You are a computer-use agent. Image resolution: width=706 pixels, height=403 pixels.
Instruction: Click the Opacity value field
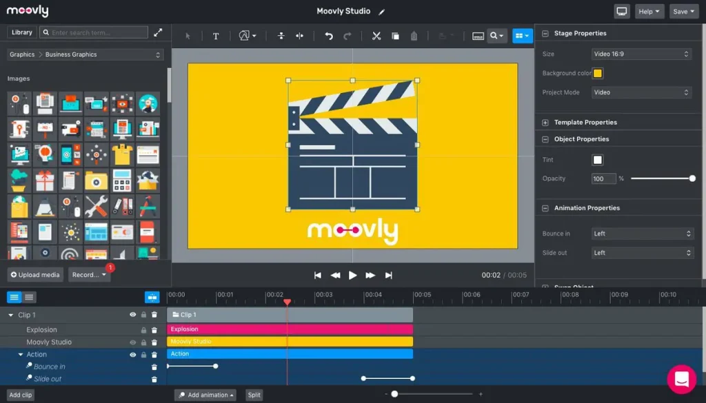pyautogui.click(x=603, y=178)
